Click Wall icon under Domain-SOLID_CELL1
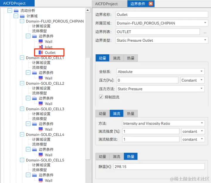The height and width of the screenshot is (183, 211). coord(41,78)
